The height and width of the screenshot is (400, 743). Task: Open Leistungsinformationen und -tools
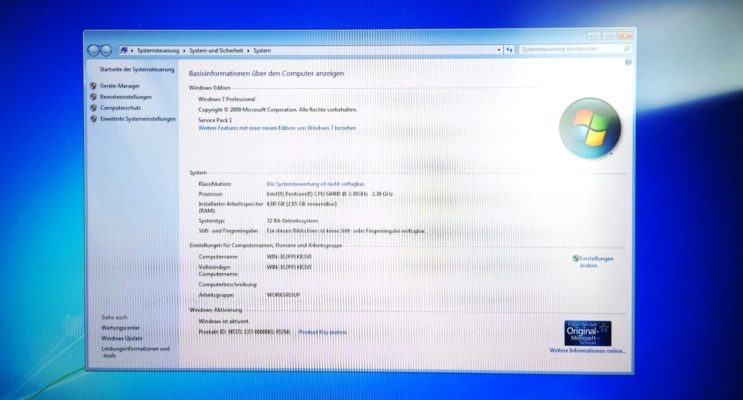pos(135,352)
